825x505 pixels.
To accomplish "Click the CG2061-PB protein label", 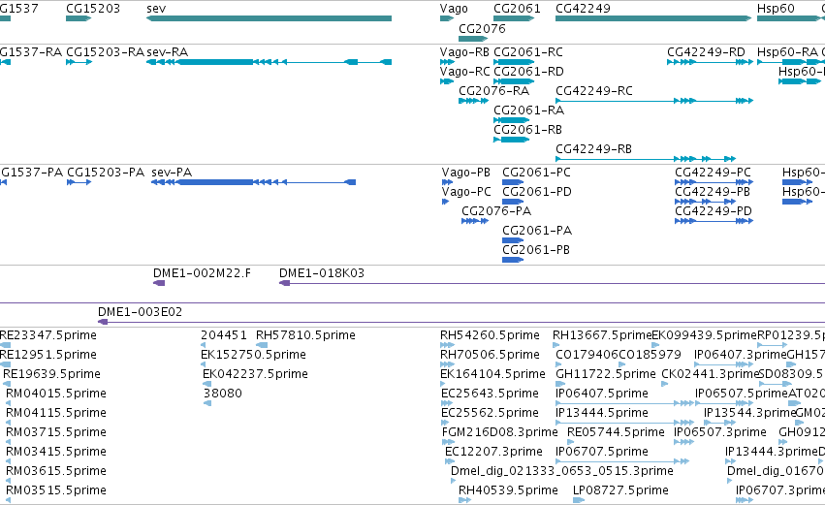I will (x=536, y=250).
